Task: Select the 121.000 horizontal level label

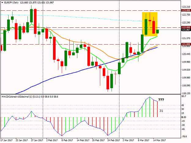Action: click(186, 44)
